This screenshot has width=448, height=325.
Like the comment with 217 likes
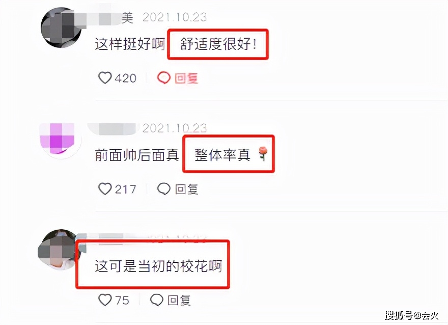[105, 188]
